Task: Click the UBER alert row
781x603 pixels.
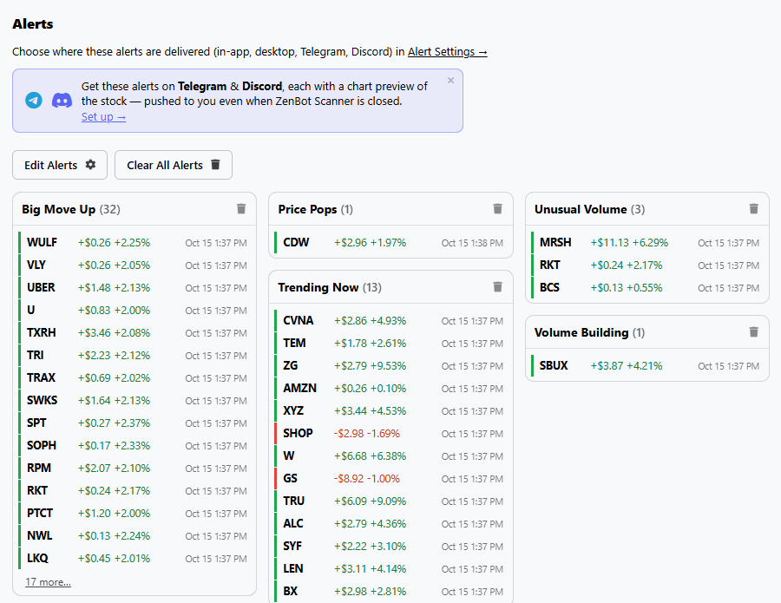Action: (135, 287)
